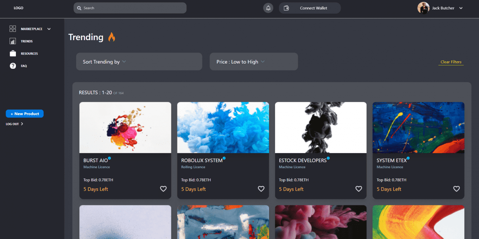Click the ESTOCK DEVELOPERS title
Screen dimensions: 479x239
pyautogui.click(x=303, y=160)
